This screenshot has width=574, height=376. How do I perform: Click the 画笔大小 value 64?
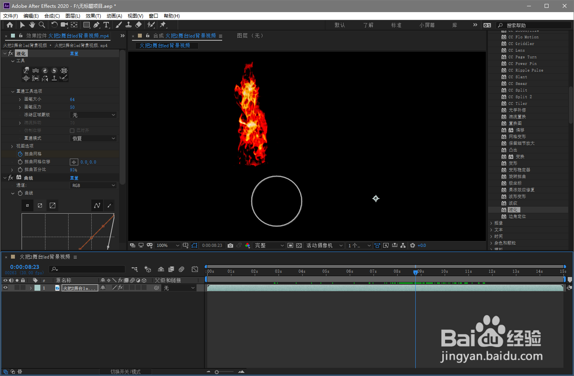point(72,99)
